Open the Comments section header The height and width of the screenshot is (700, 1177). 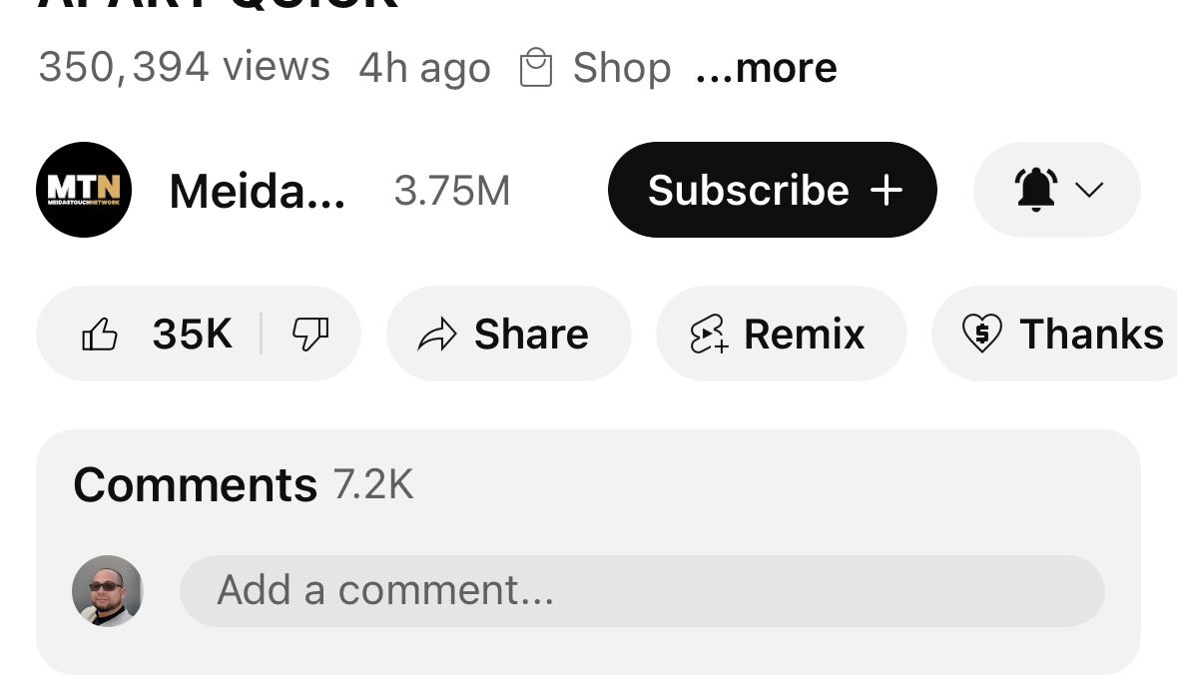tap(195, 484)
